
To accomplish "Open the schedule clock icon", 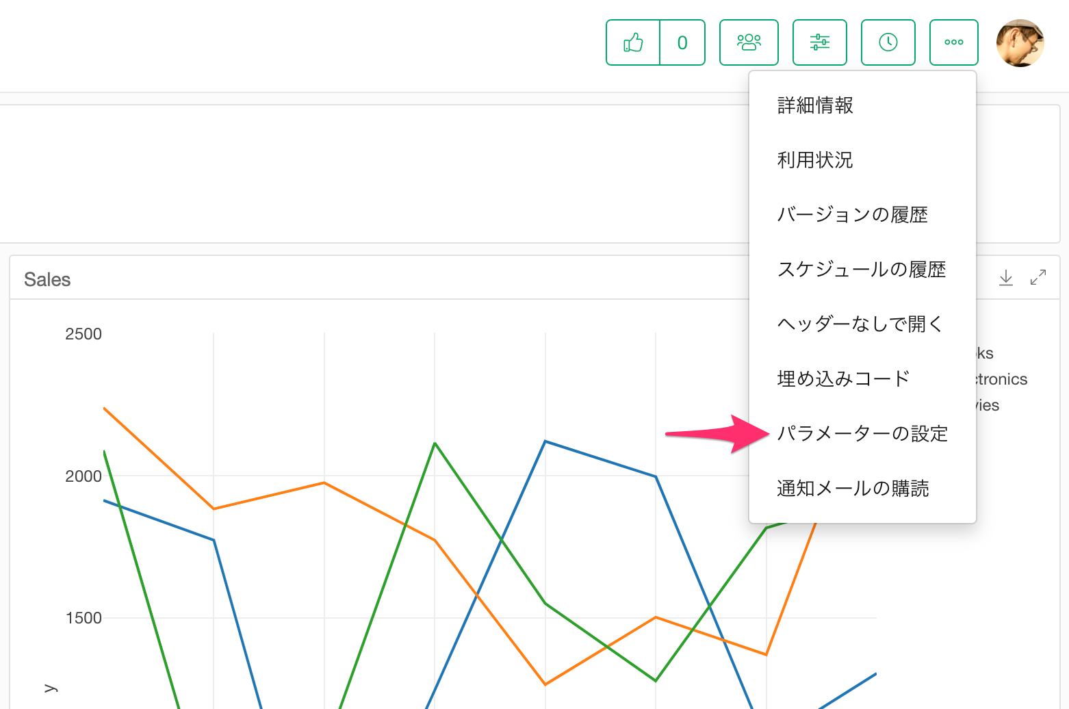I will tap(888, 42).
